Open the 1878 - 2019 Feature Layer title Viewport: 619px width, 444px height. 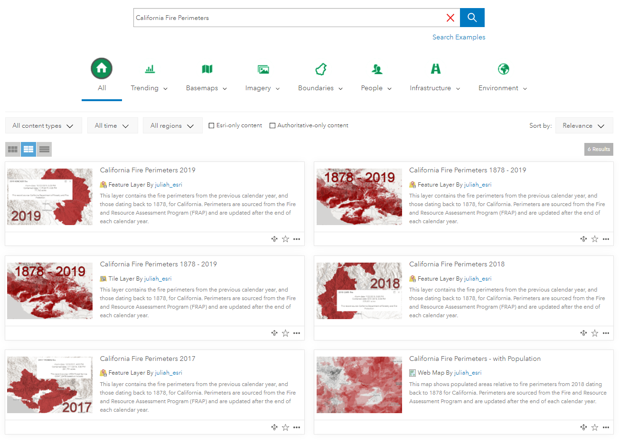(x=468, y=170)
